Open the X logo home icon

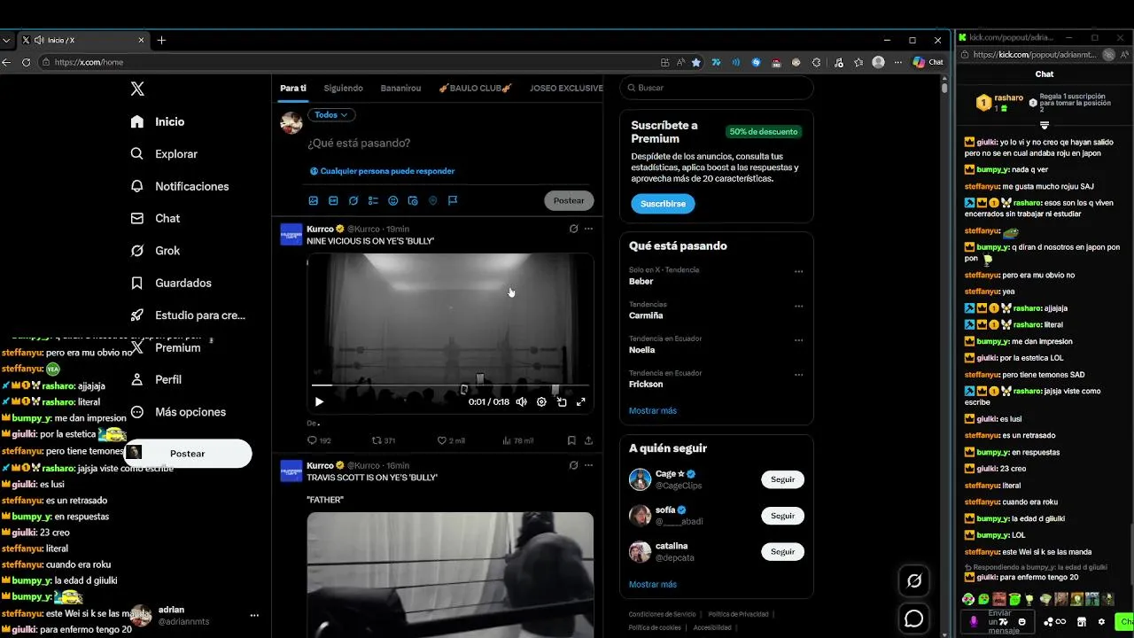(x=137, y=89)
